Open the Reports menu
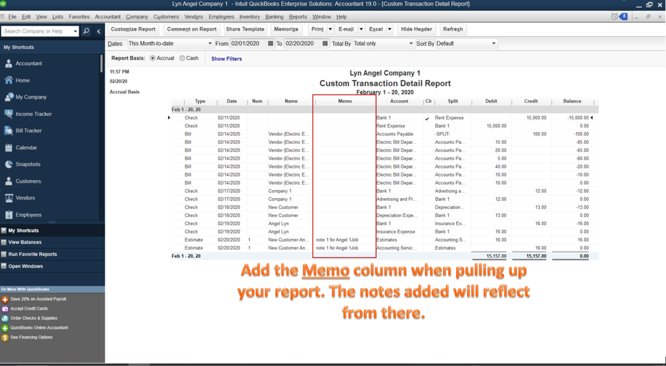Screen dimensions: 666x366 (x=298, y=17)
